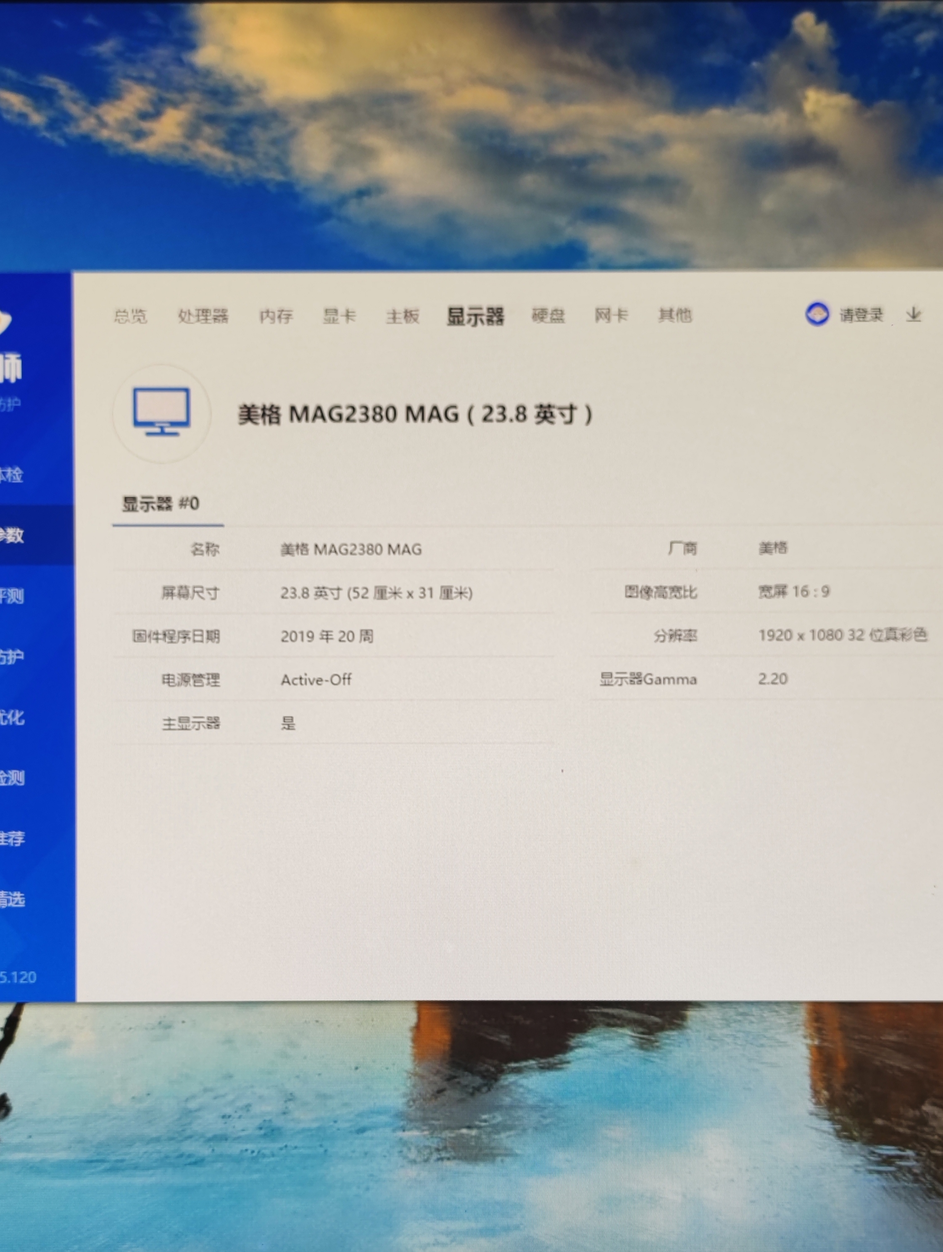Click the 名称 label
This screenshot has width=943, height=1252.
205,549
